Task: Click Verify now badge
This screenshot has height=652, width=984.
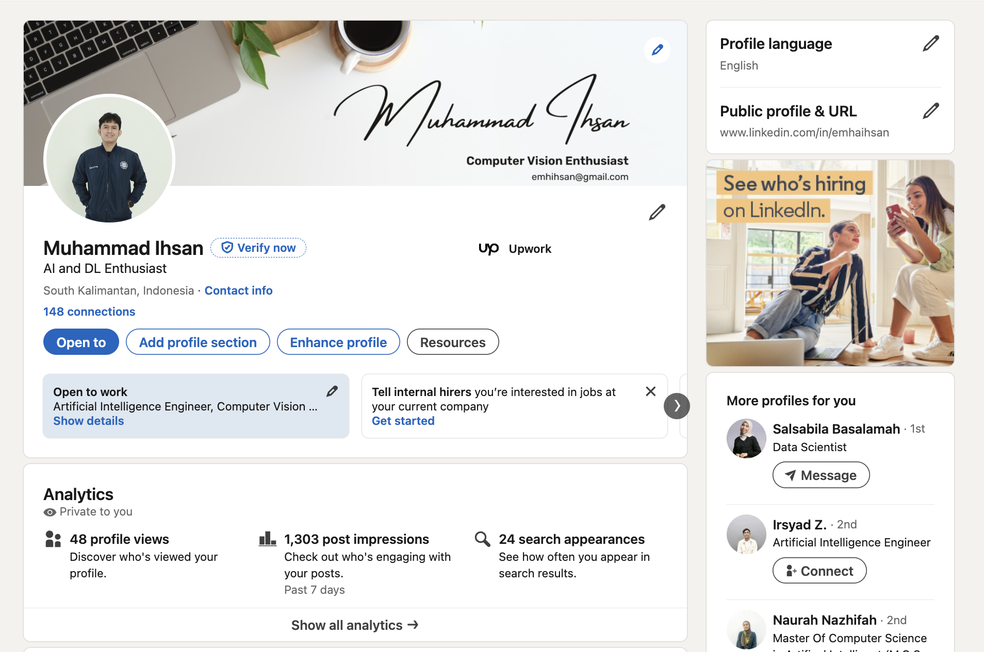Action: (258, 248)
